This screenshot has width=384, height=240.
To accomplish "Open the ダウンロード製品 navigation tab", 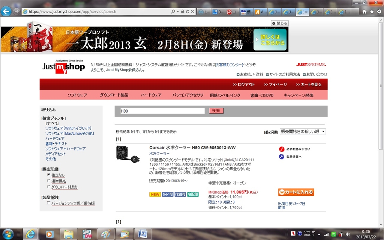I will (114, 95).
